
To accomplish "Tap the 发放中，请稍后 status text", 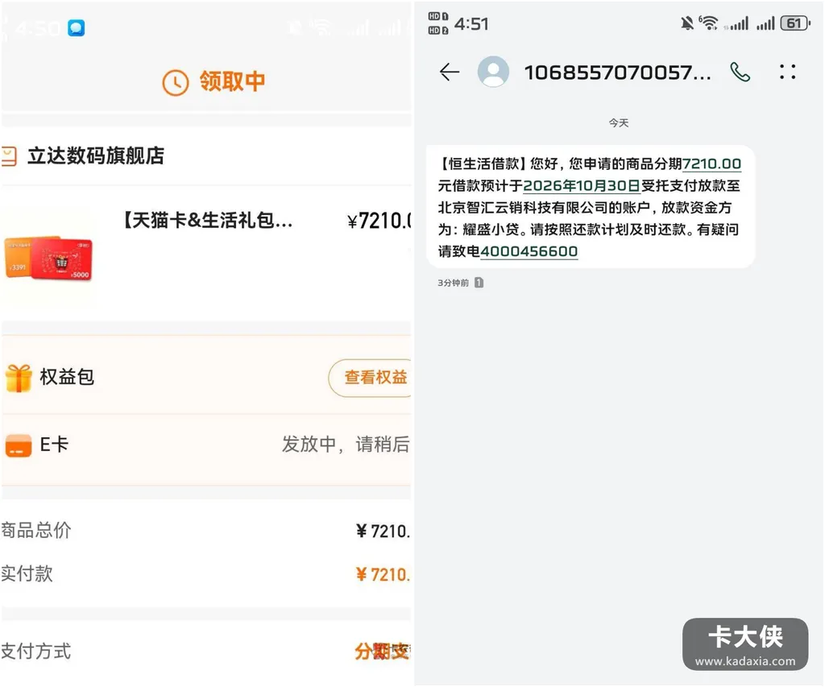I will click(346, 445).
